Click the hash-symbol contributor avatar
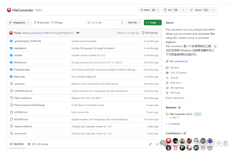The image size is (242, 158). 196,148
